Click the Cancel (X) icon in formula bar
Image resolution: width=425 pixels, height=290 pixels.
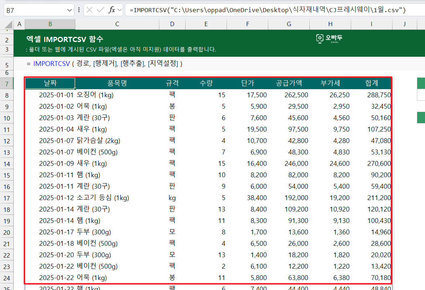click(89, 10)
